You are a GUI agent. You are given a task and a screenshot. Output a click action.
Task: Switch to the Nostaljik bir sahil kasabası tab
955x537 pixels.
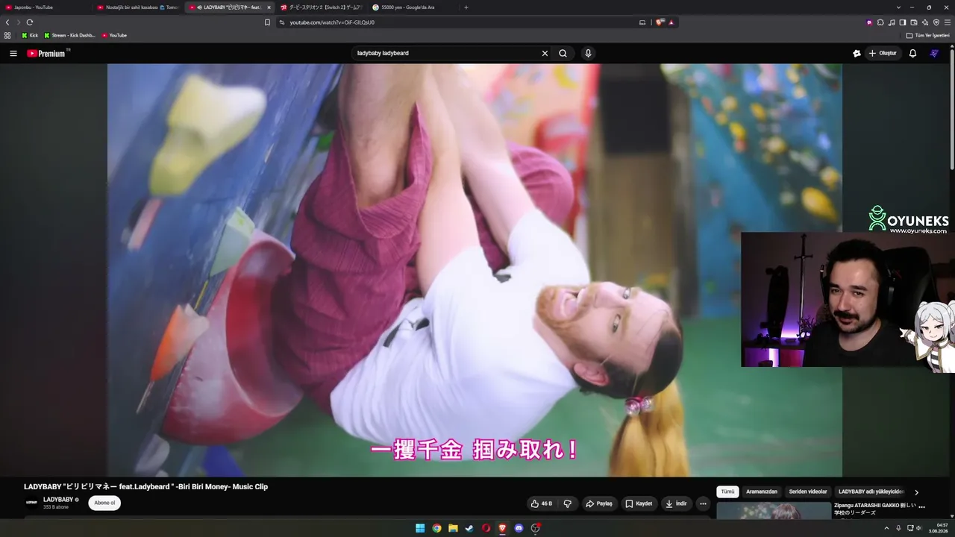tap(137, 7)
